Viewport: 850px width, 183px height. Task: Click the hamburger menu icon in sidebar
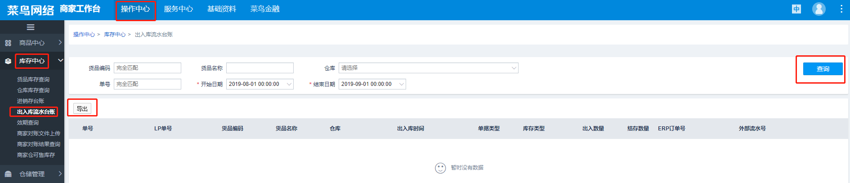coord(31,27)
